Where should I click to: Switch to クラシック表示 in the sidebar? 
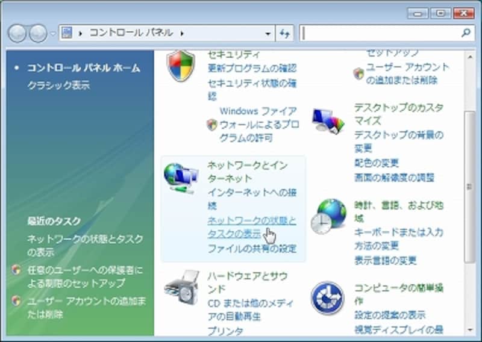(x=58, y=85)
